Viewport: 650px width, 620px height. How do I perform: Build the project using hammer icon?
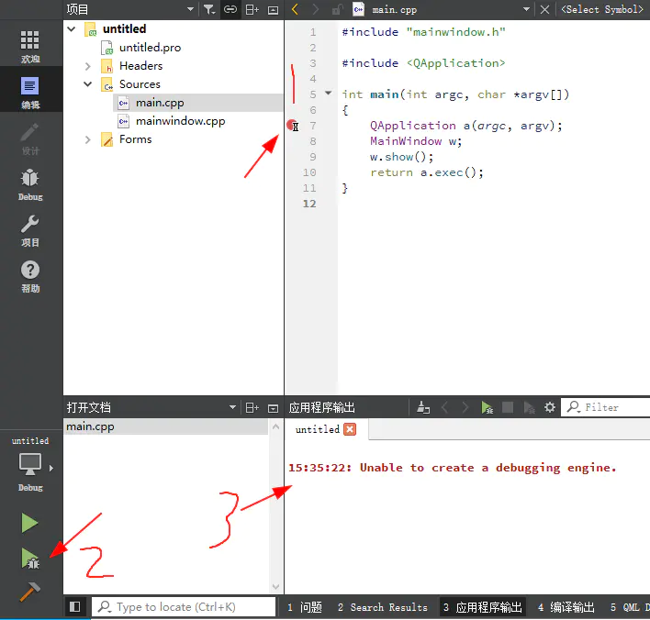[x=30, y=593]
